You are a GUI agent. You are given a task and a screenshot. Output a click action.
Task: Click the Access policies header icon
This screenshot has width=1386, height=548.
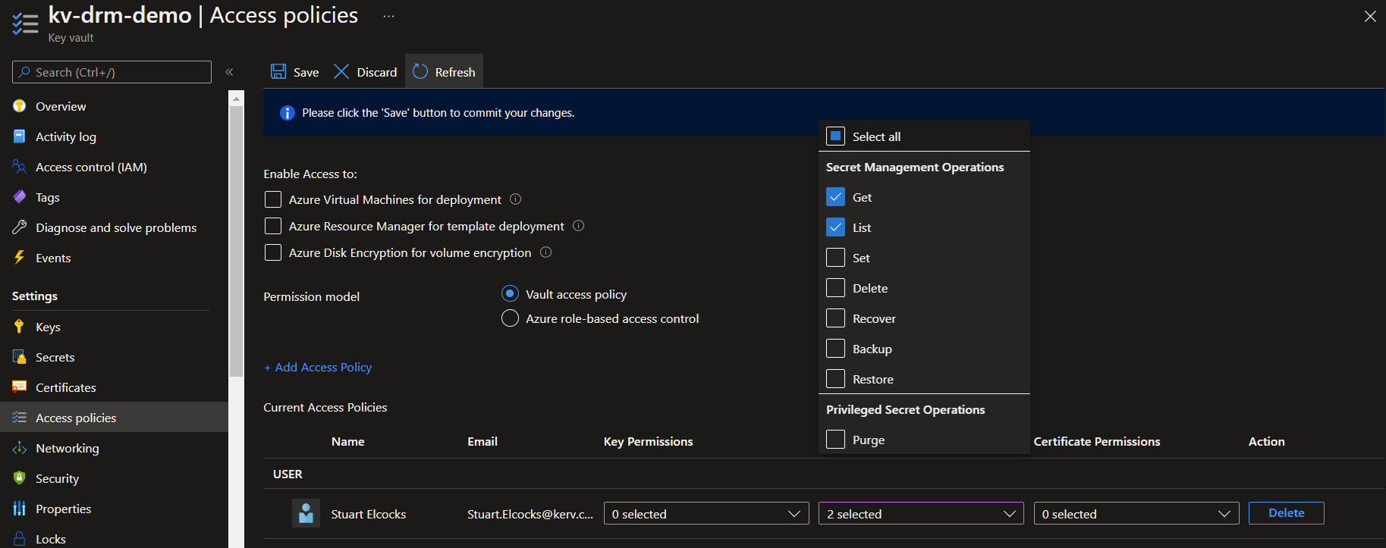[25, 23]
